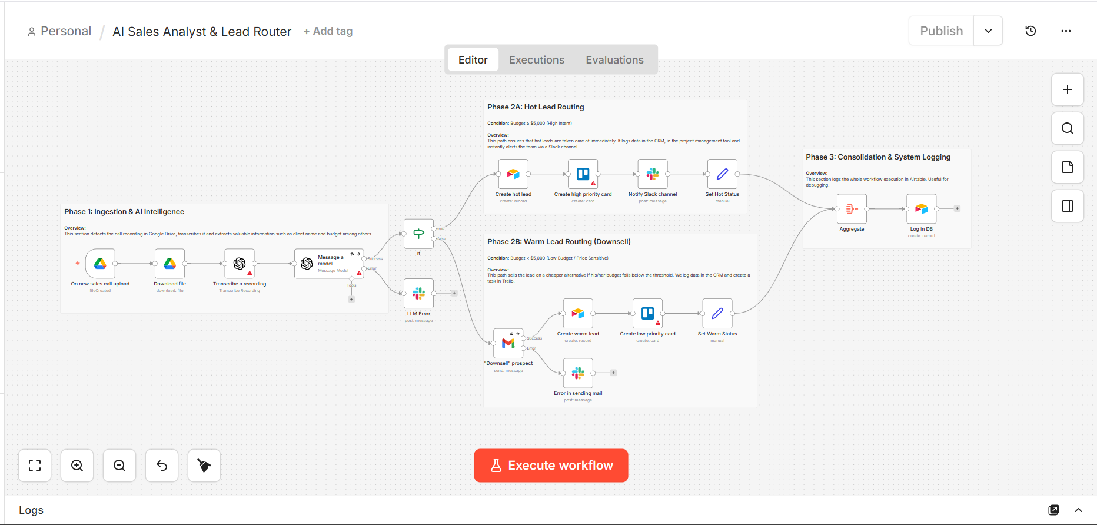The image size is (1097, 525).
Task: Click the zoom in magnifier icon
Action: tap(77, 466)
